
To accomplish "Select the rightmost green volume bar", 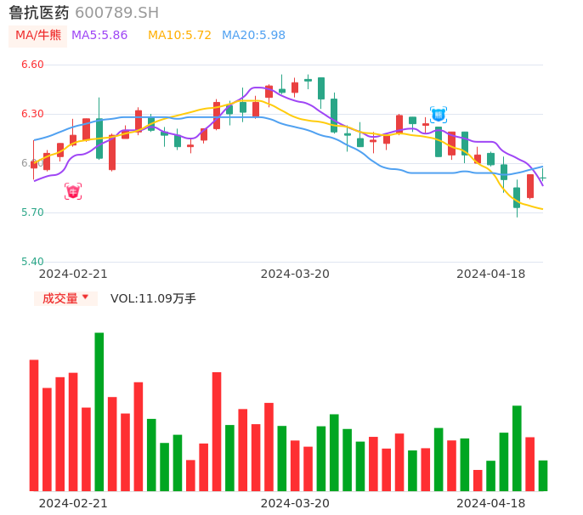I will (543, 475).
